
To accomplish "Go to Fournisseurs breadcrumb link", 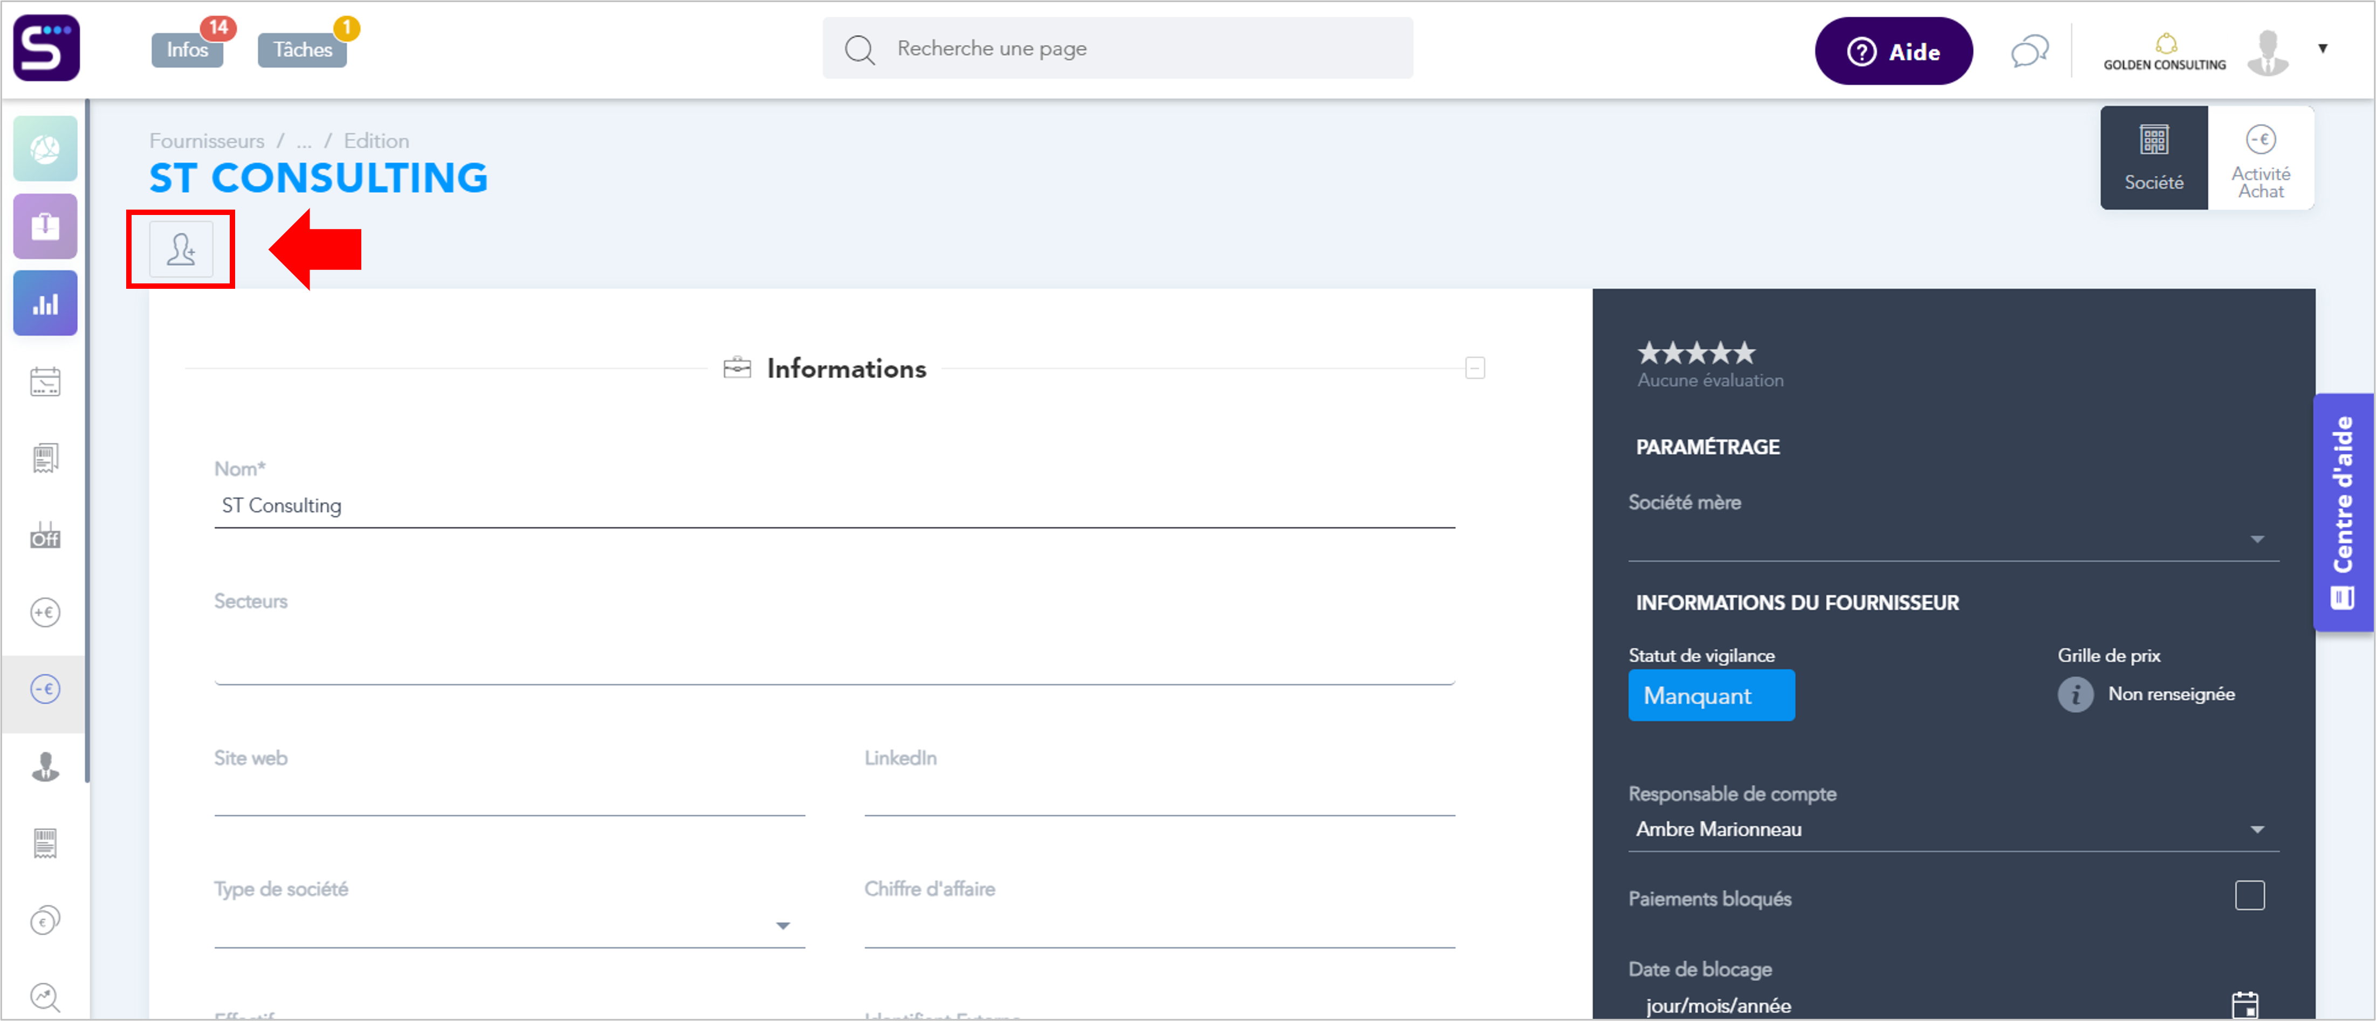I will click(207, 141).
